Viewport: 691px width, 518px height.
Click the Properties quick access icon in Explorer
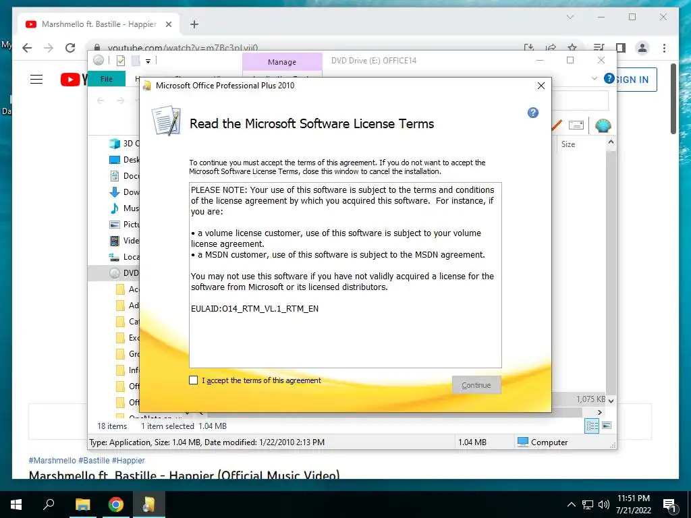(120, 61)
